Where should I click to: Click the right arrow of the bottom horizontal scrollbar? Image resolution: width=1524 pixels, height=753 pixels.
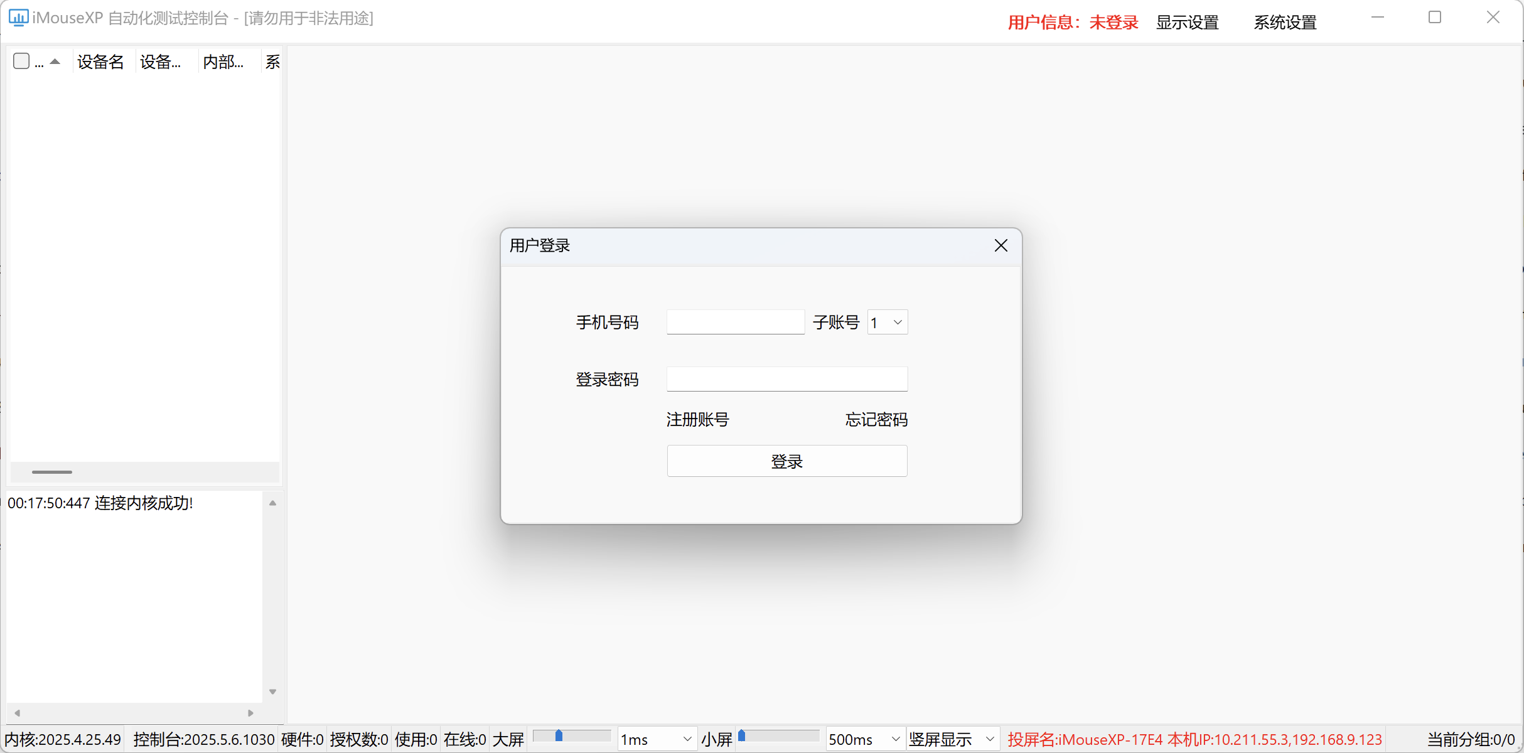tap(250, 712)
